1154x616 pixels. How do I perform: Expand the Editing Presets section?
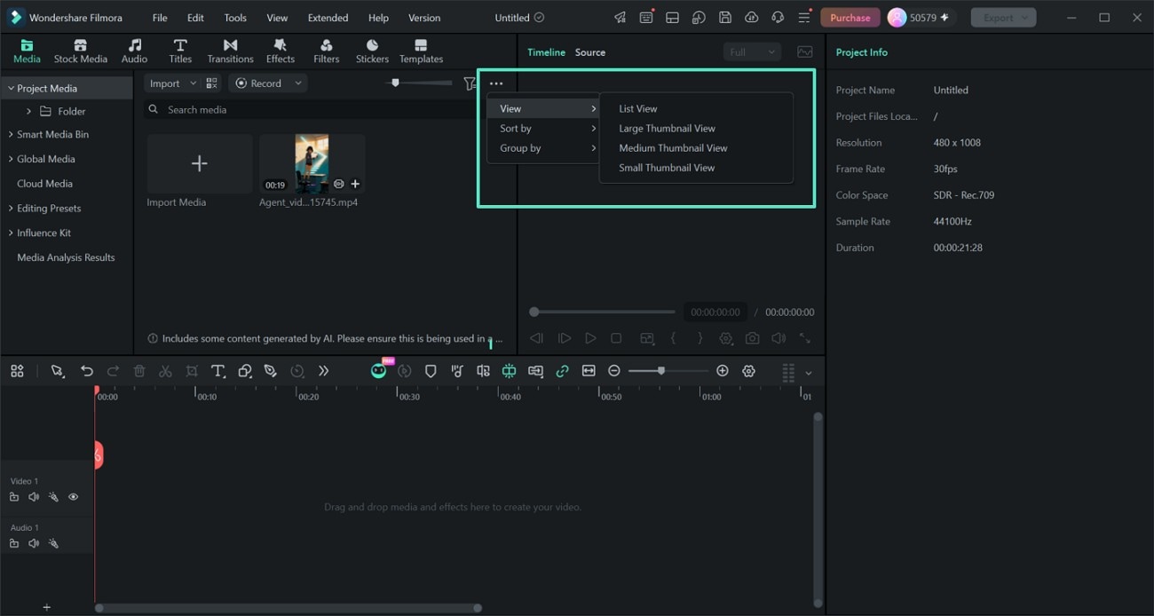click(11, 208)
